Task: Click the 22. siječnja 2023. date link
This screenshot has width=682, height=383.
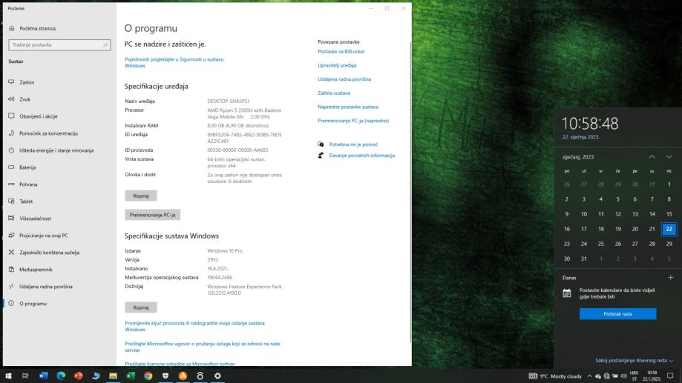Action: (x=580, y=137)
